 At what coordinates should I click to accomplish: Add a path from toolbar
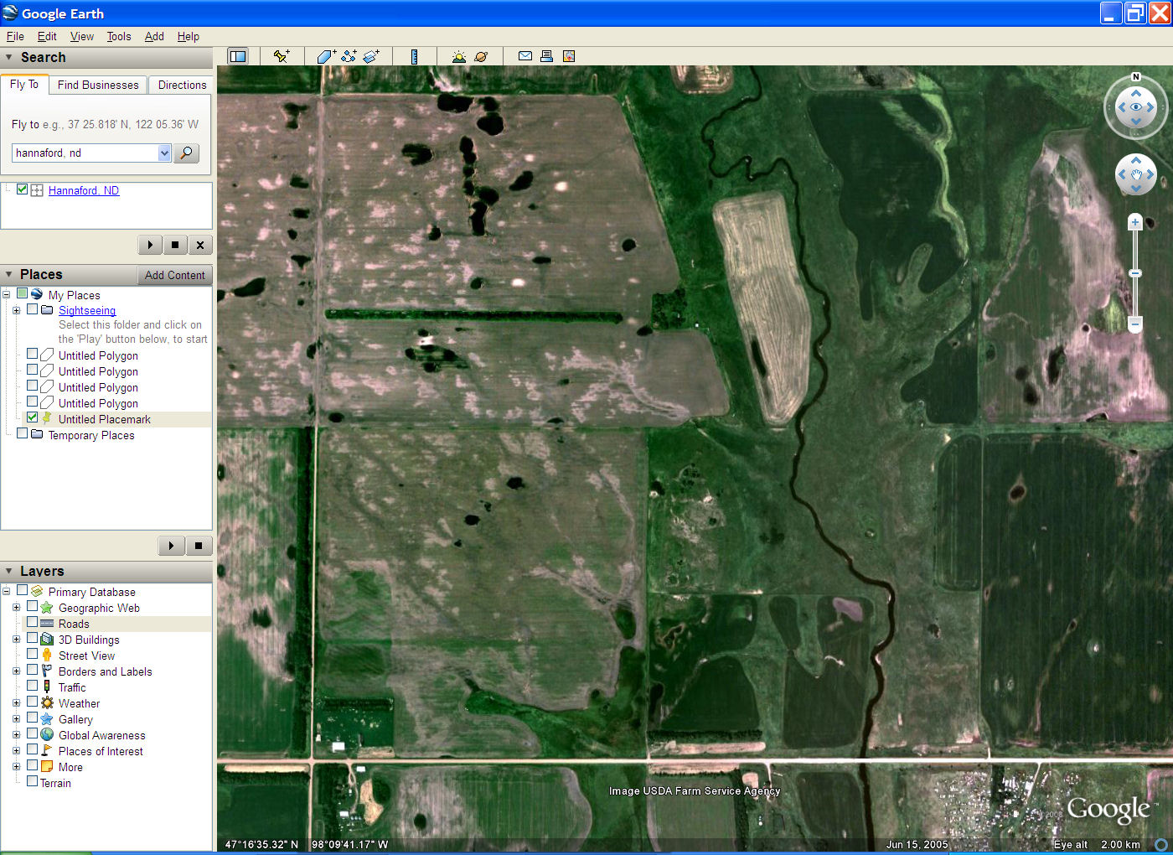pyautogui.click(x=349, y=56)
